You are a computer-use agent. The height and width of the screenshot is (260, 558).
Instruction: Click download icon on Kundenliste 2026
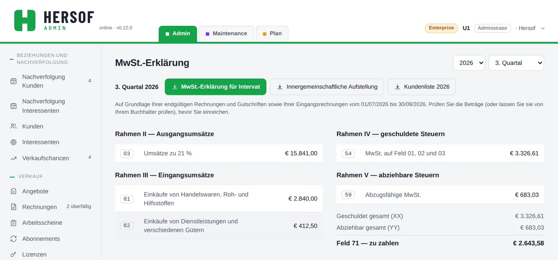tap(397, 87)
